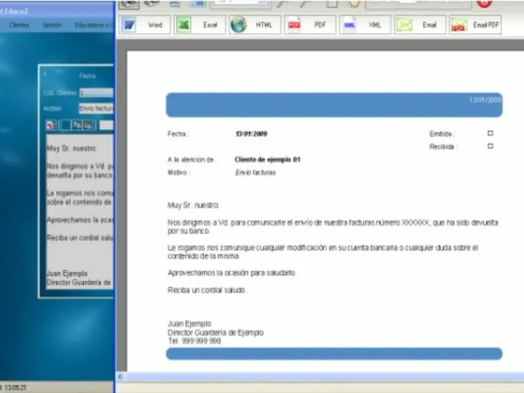The image size is (524, 393).
Task: Export the report to Excel
Action: click(x=199, y=25)
